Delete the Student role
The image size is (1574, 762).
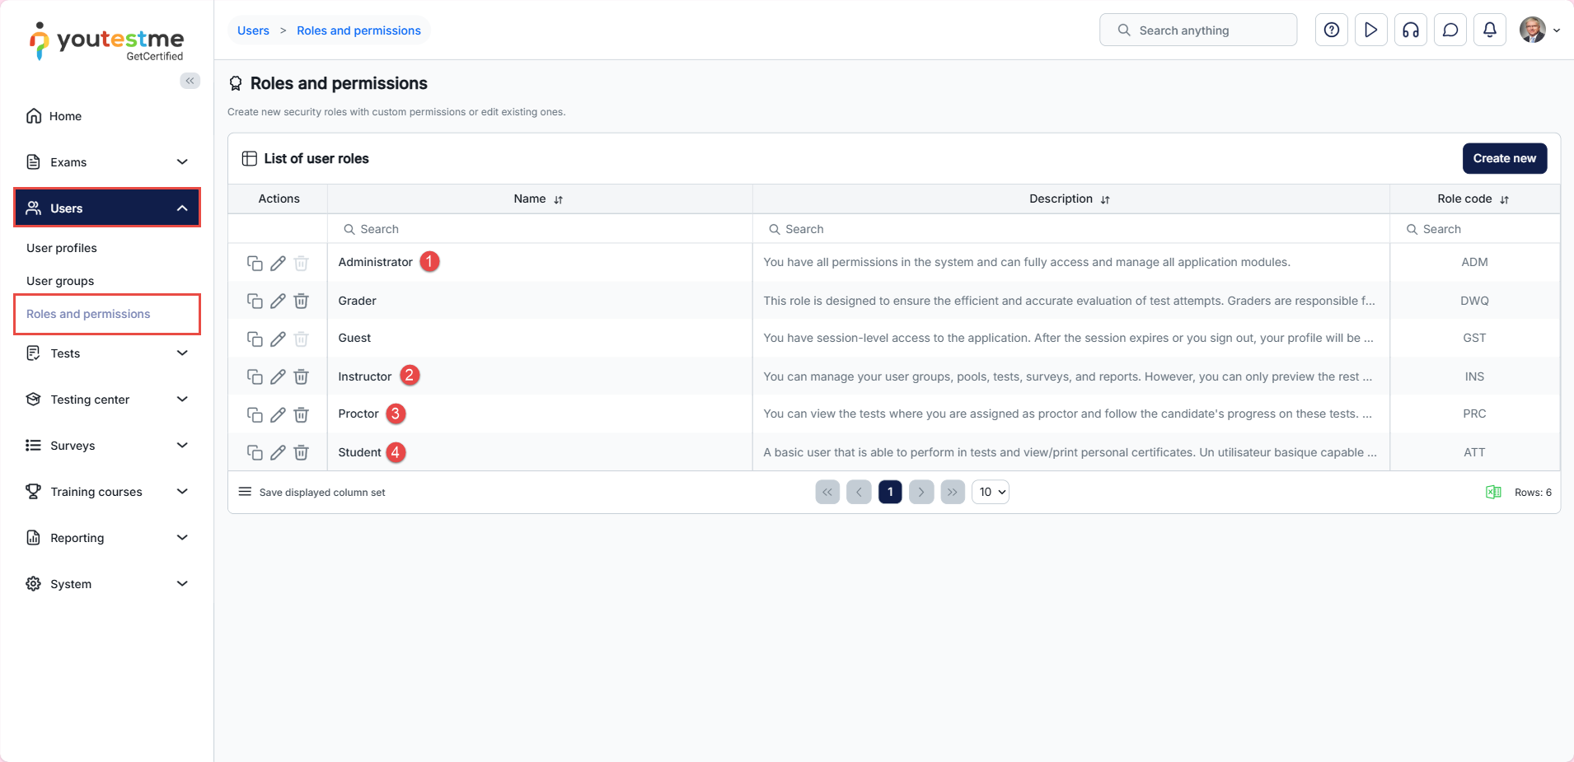302,452
